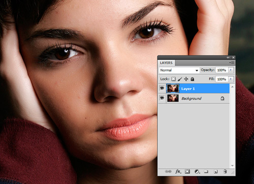The width and height of the screenshot is (254, 184).
Task: Open the Opacity slider arrow
Action: 231,70
